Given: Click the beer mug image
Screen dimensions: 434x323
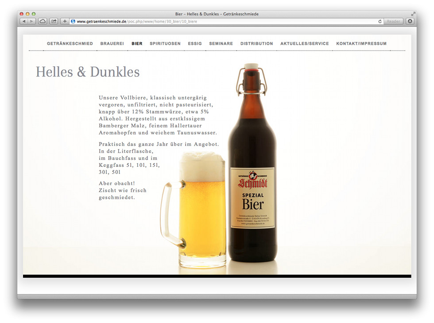Looking at the screenshot, I should tap(193, 209).
